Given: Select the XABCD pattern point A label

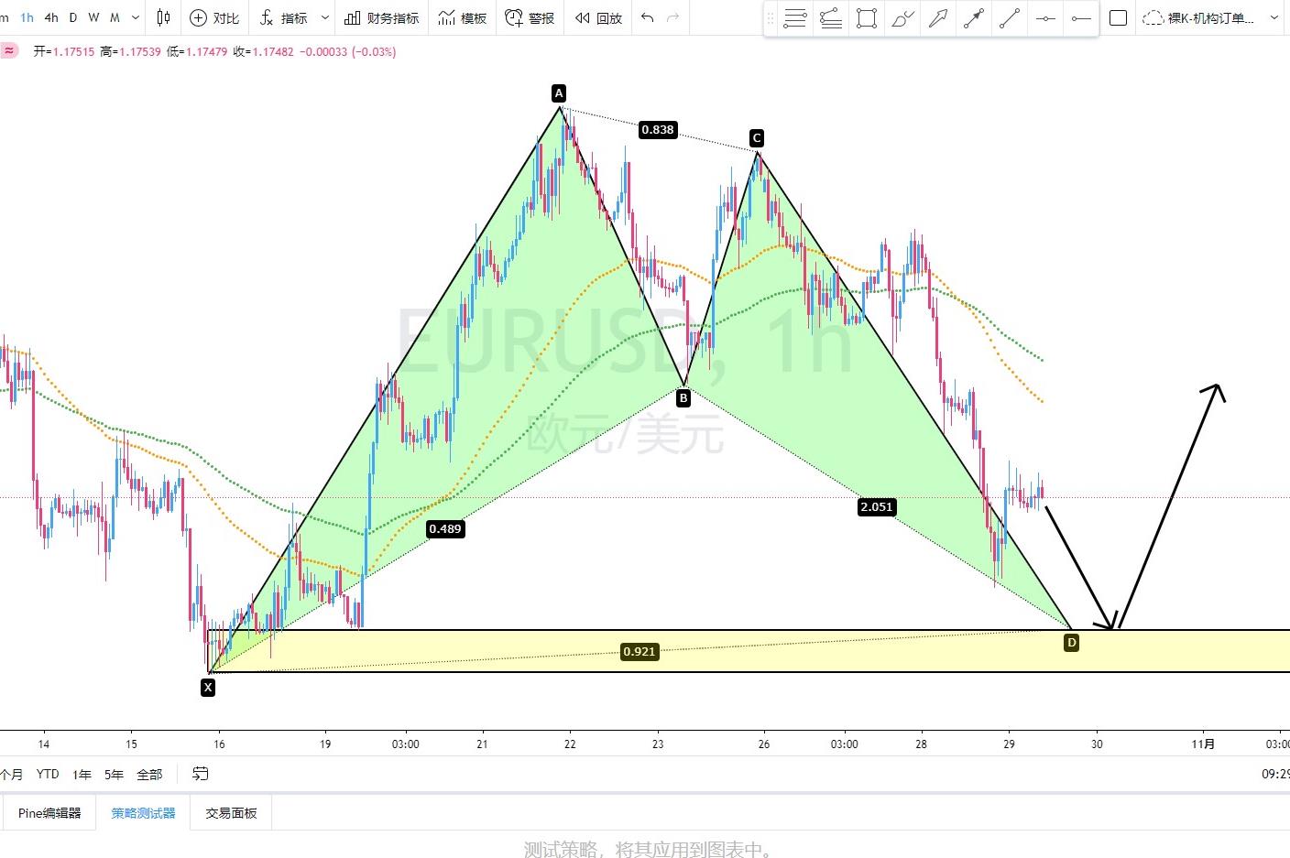Looking at the screenshot, I should coord(559,92).
